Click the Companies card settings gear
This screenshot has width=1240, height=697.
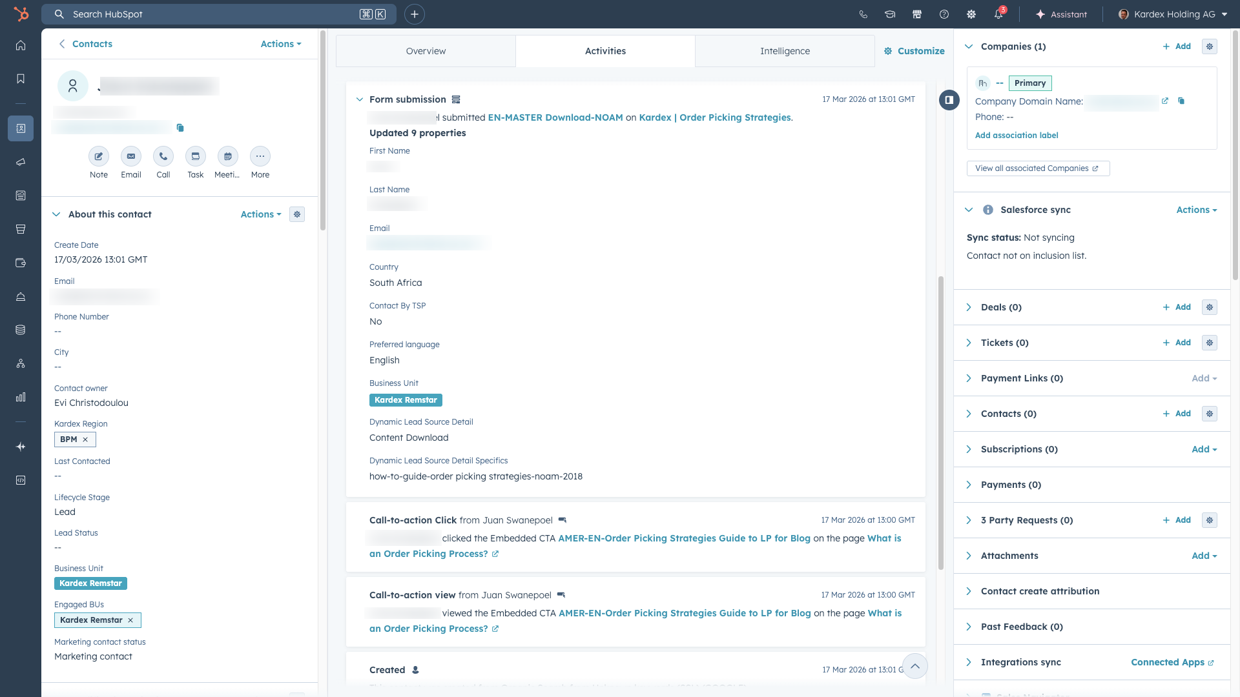pyautogui.click(x=1209, y=46)
